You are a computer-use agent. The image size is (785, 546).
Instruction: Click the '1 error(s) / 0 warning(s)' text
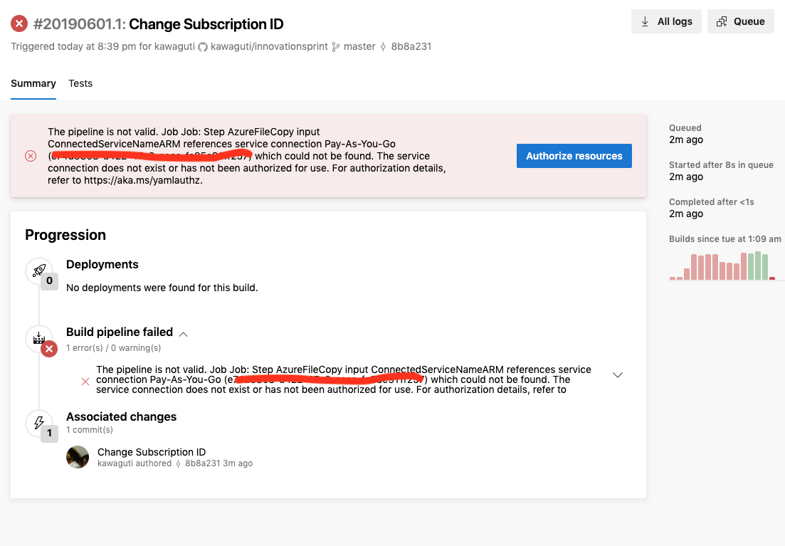(x=114, y=347)
